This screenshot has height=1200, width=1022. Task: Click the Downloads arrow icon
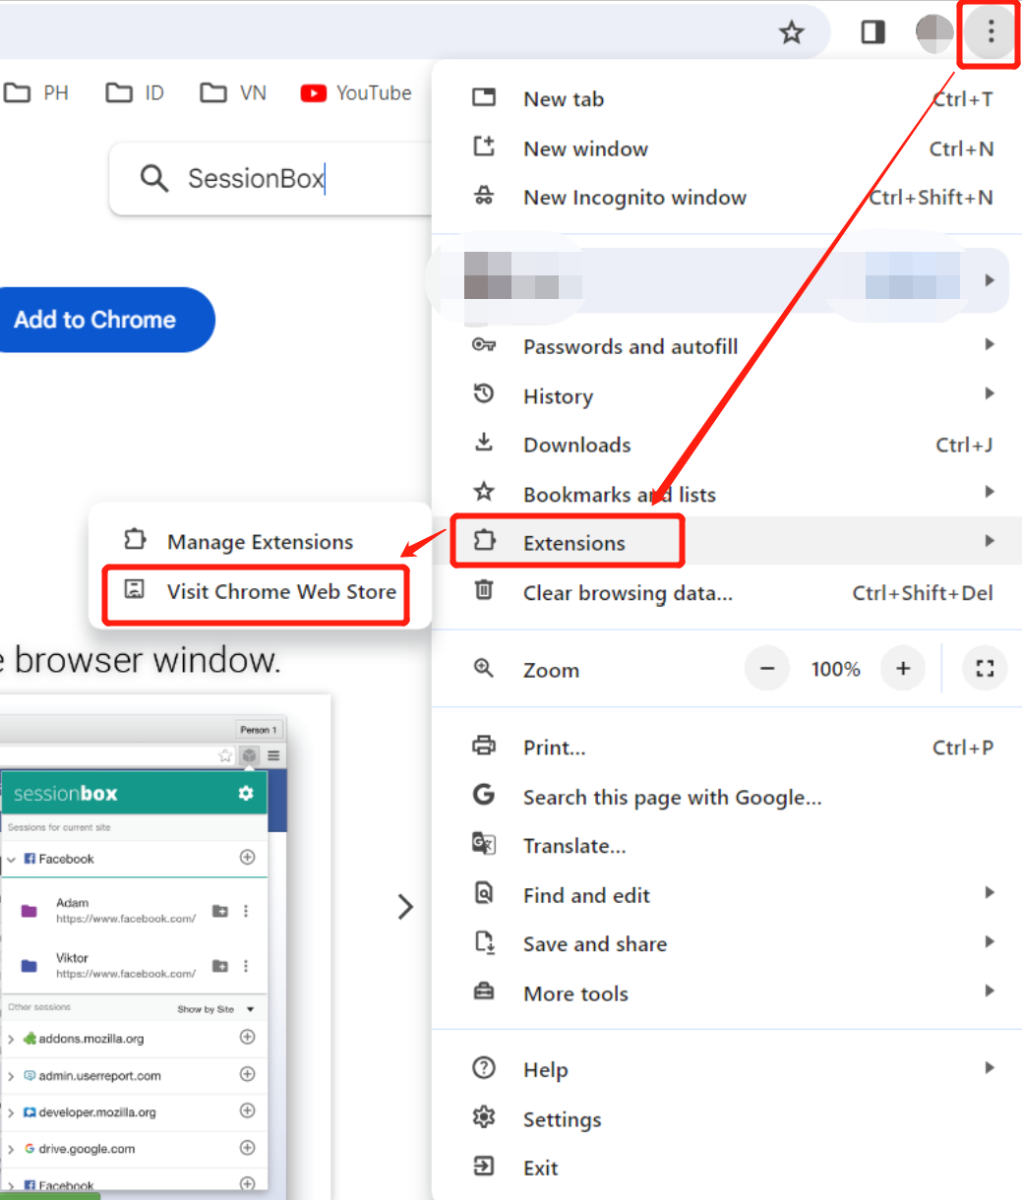484,442
